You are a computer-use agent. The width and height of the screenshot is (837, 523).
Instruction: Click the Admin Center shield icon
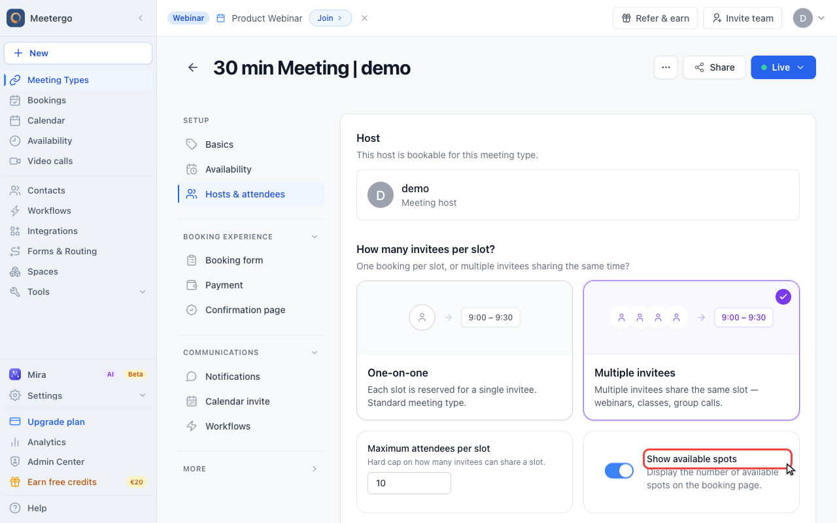[x=15, y=462]
